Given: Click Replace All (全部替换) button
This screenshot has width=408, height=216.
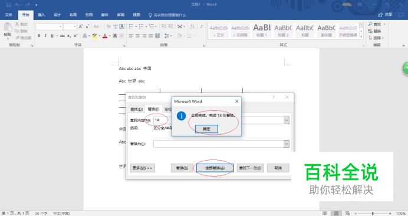Looking at the screenshot, I should coord(215,168).
